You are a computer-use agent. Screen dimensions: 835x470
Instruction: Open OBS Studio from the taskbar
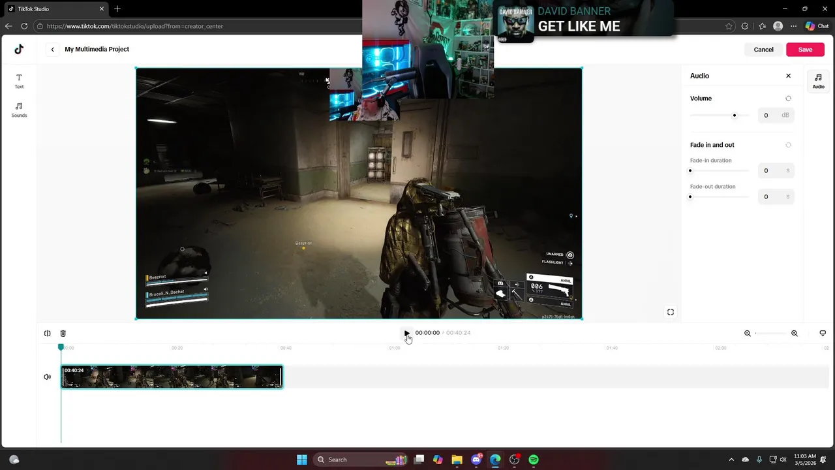coord(515,460)
